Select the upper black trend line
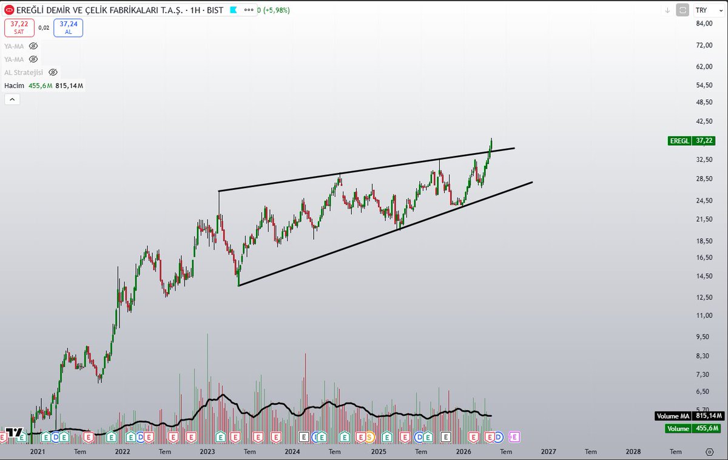Viewport: 728px width, 460px height. pyautogui.click(x=366, y=170)
